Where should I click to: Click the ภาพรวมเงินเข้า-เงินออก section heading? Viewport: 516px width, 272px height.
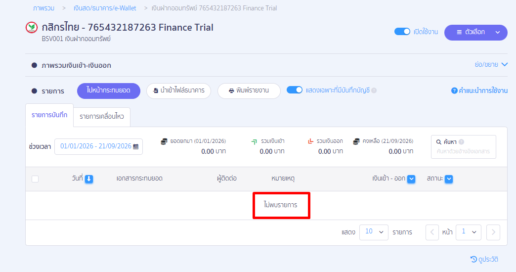(x=76, y=65)
